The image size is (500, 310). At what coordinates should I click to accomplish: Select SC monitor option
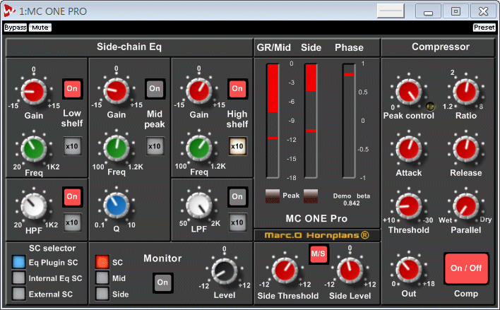[102, 262]
